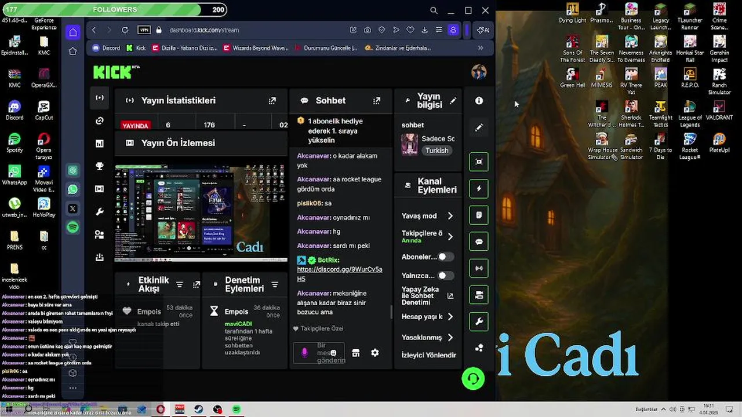742x417 pixels.
Task: Pop out the Sohbet chat panel
Action: tap(377, 101)
